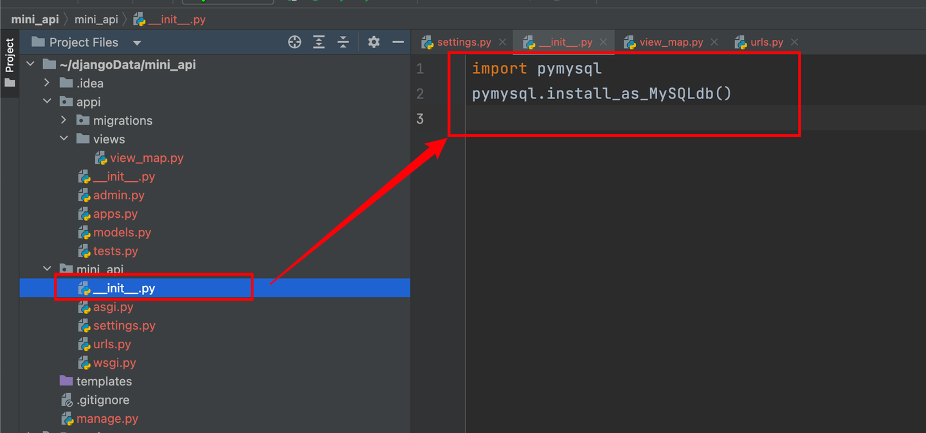Close the urls.py tab with its X
This screenshot has width=926, height=433.
794,41
